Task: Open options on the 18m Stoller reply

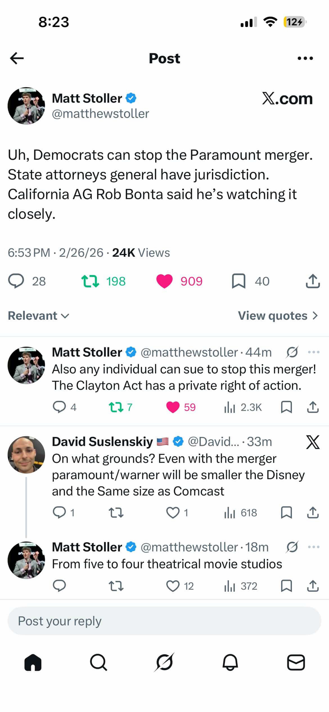Action: [x=313, y=547]
